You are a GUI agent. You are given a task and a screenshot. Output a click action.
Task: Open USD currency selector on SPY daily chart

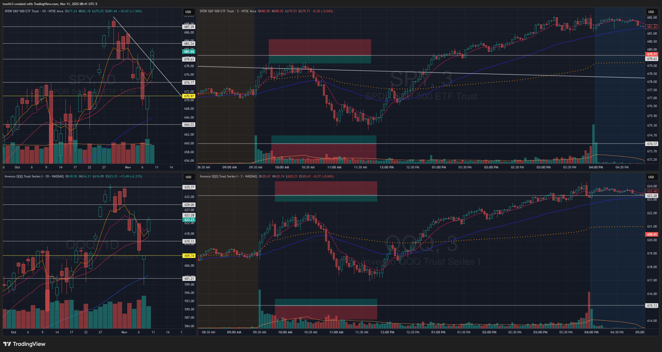click(188, 12)
